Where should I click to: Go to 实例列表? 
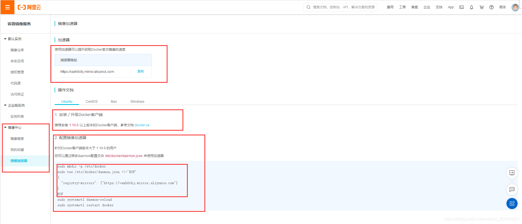(x=17, y=117)
